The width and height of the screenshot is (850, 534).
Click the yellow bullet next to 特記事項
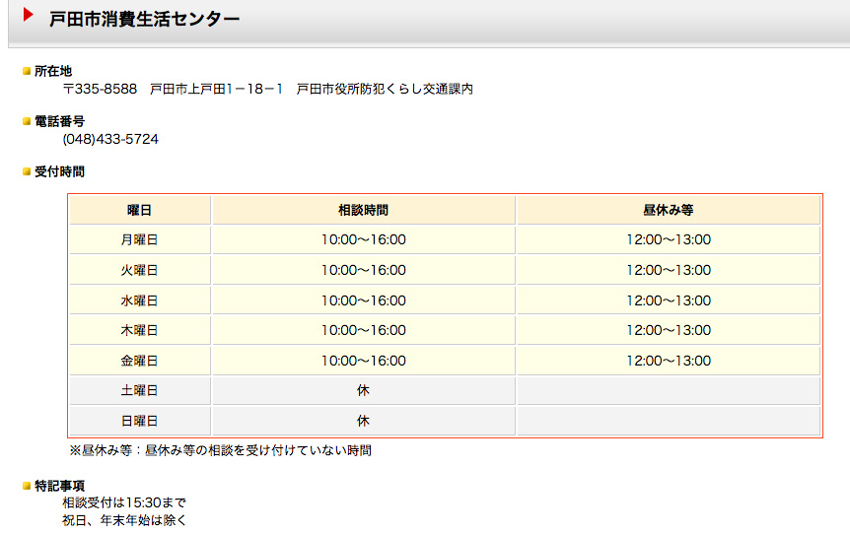pos(27,487)
